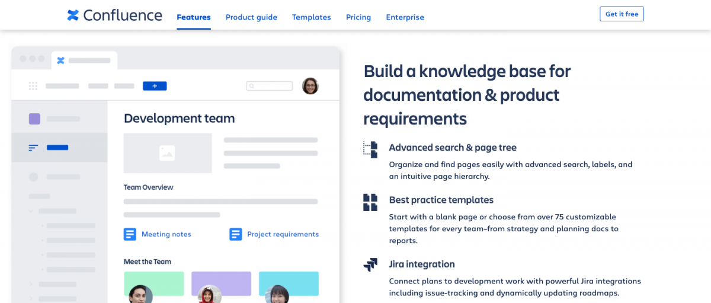
Task: Click the purple space icon in the mockup sidebar
Action: pyautogui.click(x=34, y=119)
